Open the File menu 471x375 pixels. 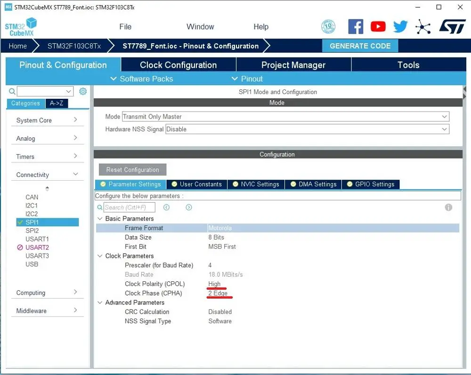[x=125, y=27]
